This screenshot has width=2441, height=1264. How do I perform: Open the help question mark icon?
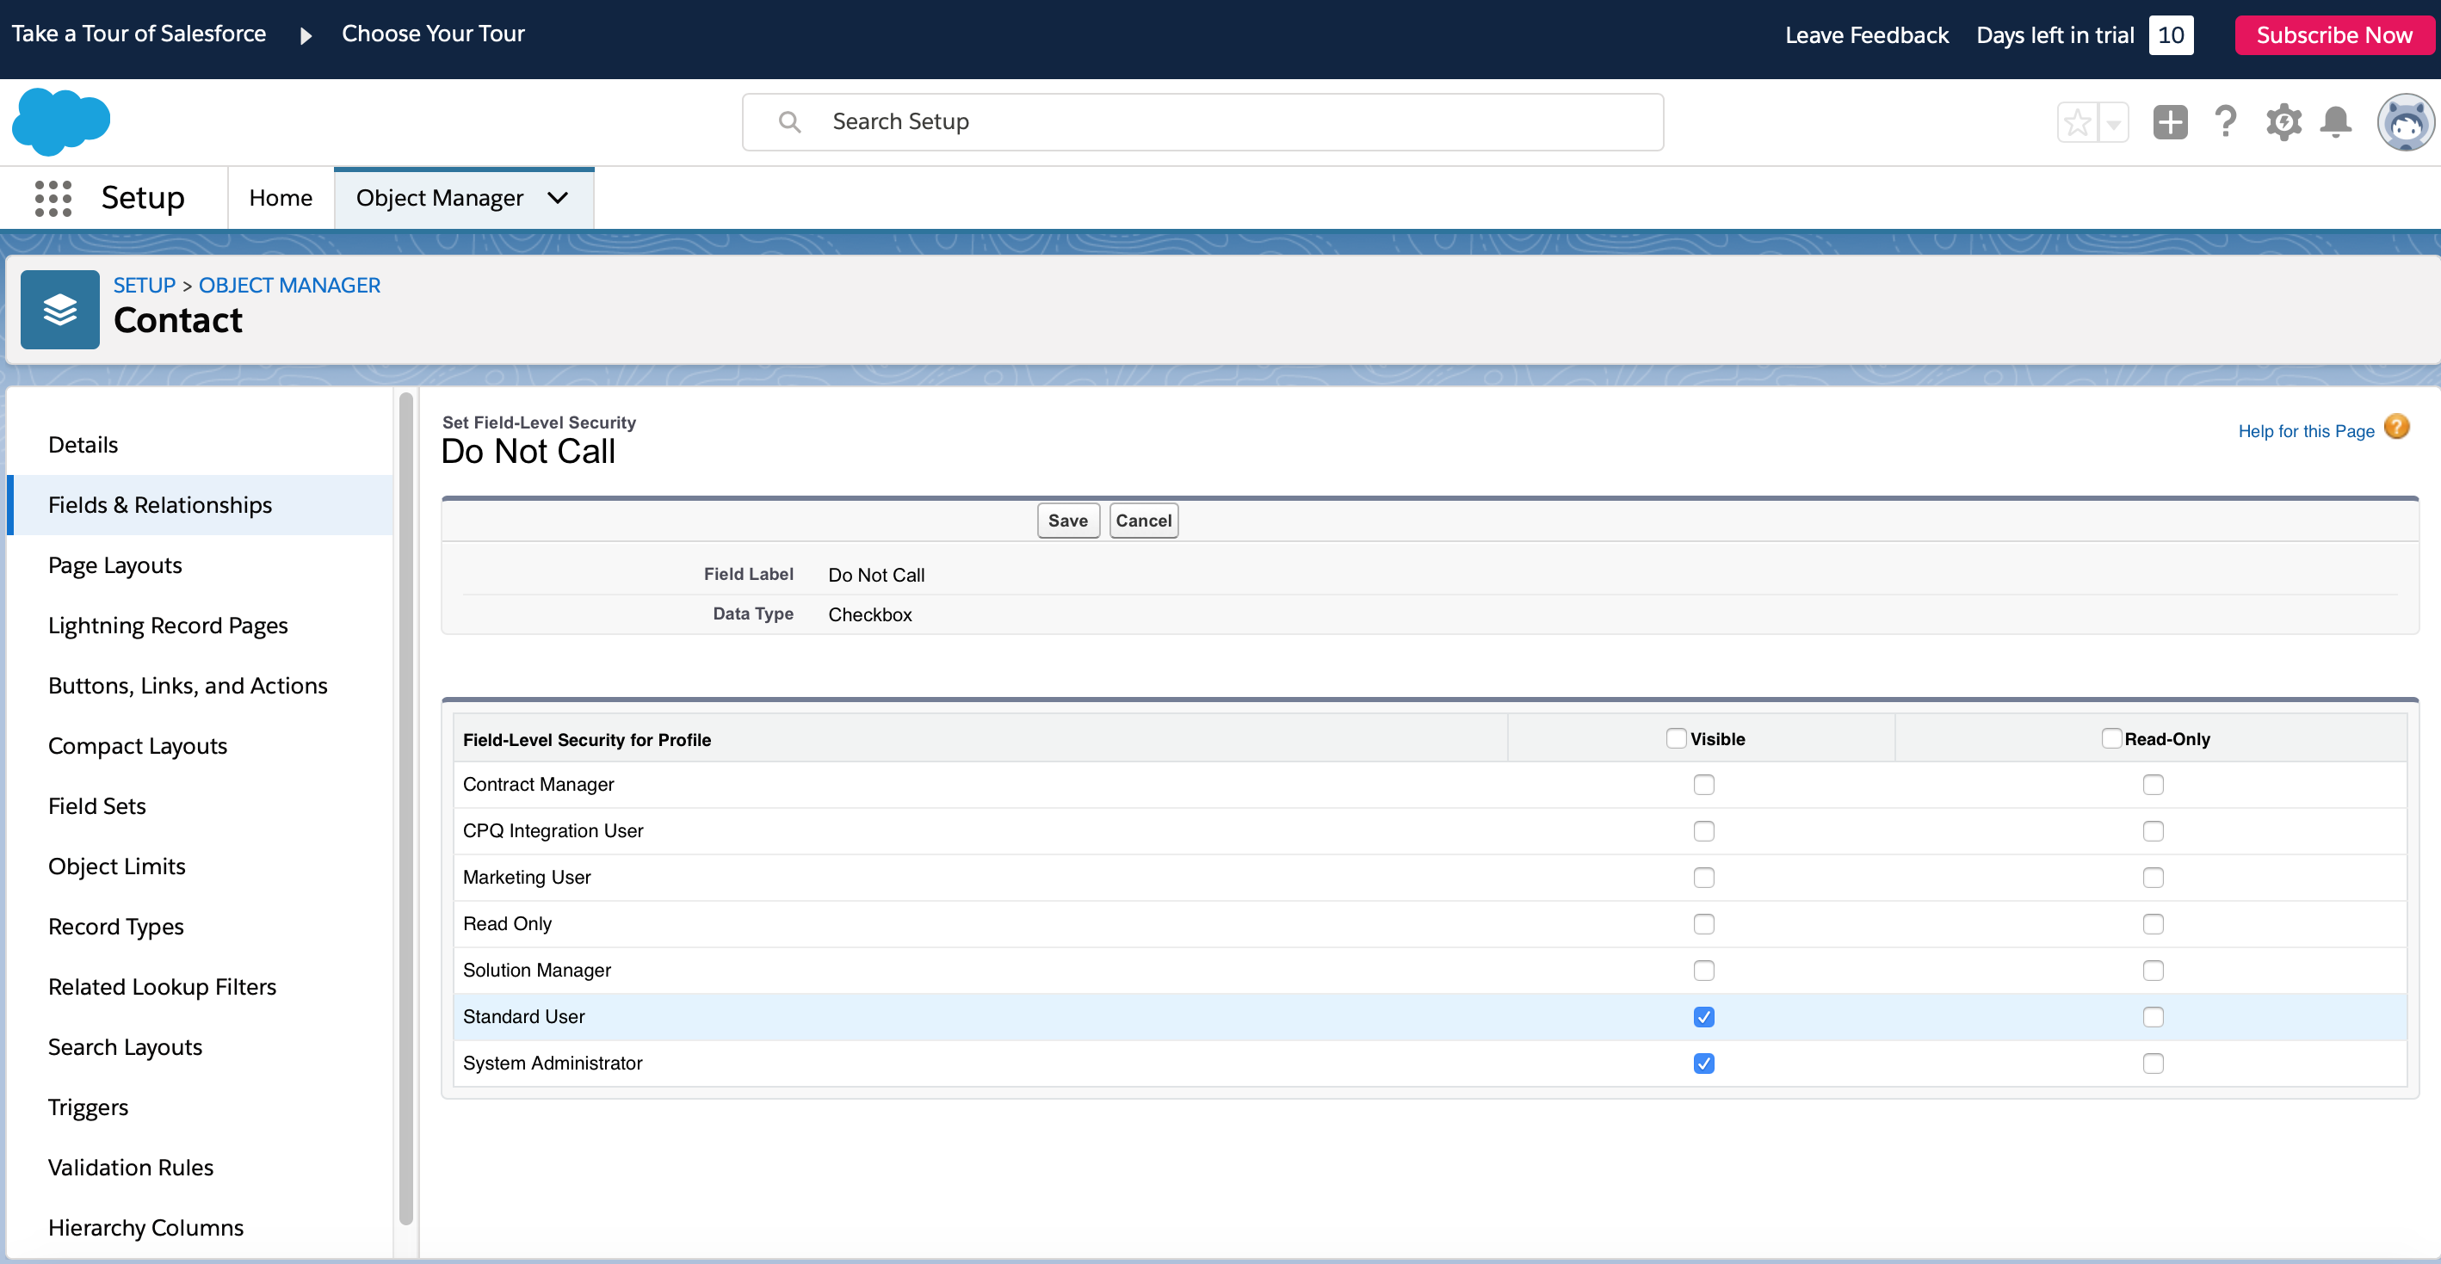pyautogui.click(x=2225, y=122)
